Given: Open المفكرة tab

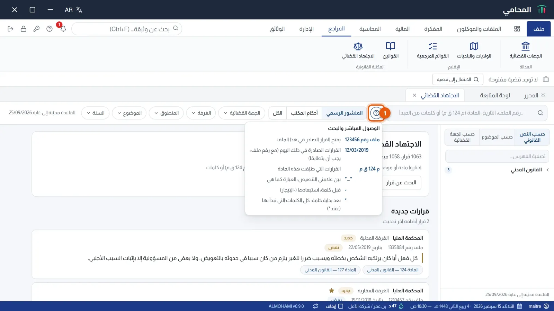Looking at the screenshot, I should (x=433, y=29).
